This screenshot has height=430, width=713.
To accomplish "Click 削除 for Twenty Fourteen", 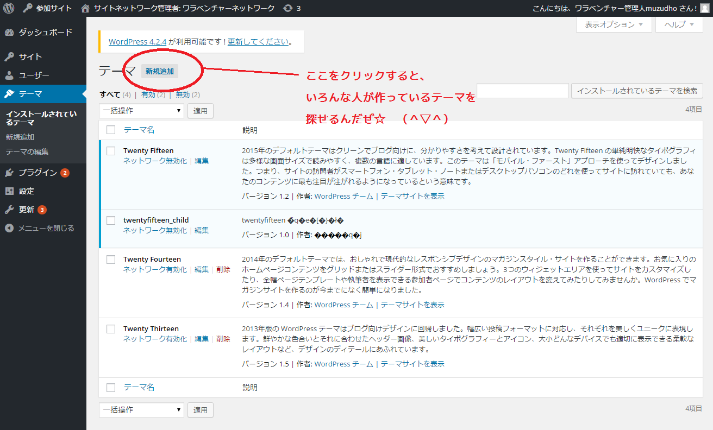I will (x=223, y=269).
